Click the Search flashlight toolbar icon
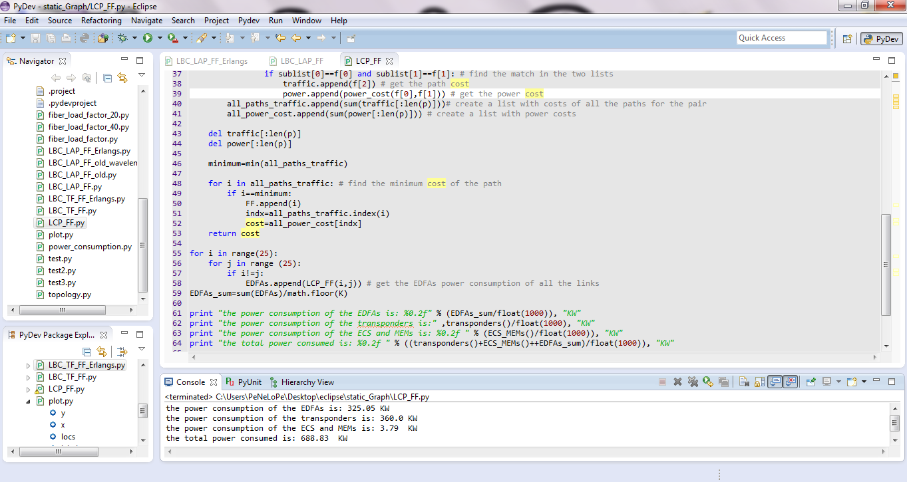 (203, 38)
